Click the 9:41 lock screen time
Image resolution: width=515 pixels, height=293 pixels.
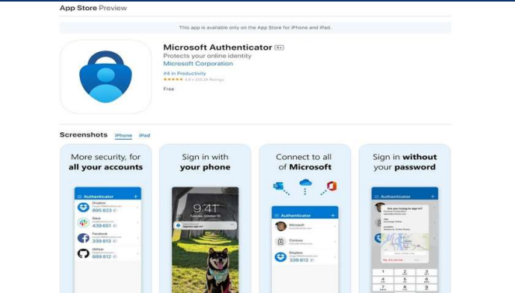[x=205, y=208]
